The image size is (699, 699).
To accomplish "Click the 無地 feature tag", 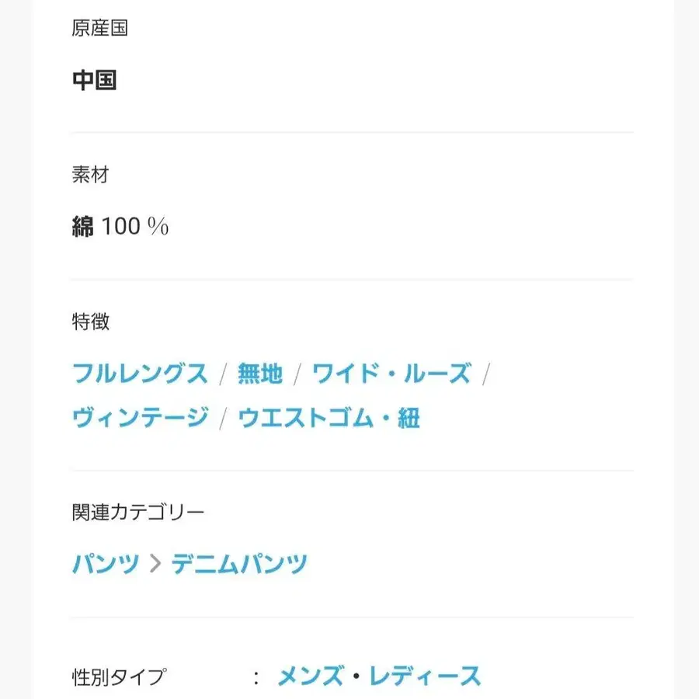I will tap(260, 374).
